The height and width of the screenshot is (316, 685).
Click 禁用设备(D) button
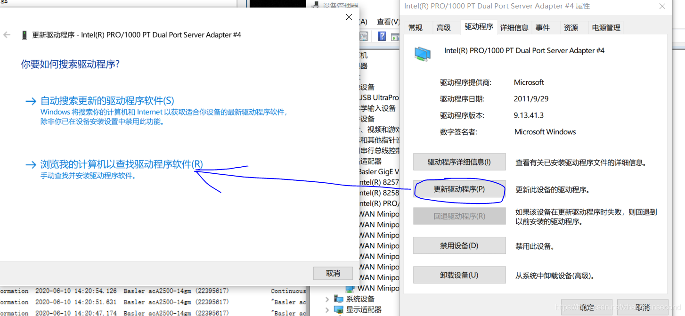pyautogui.click(x=459, y=246)
